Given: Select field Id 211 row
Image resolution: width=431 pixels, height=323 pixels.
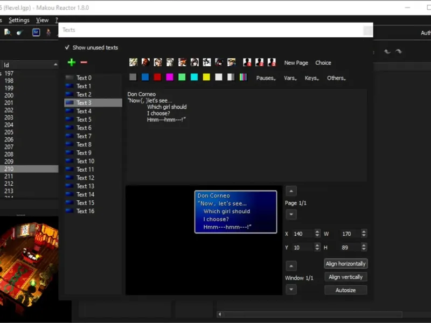Looking at the screenshot, I should point(29,177).
